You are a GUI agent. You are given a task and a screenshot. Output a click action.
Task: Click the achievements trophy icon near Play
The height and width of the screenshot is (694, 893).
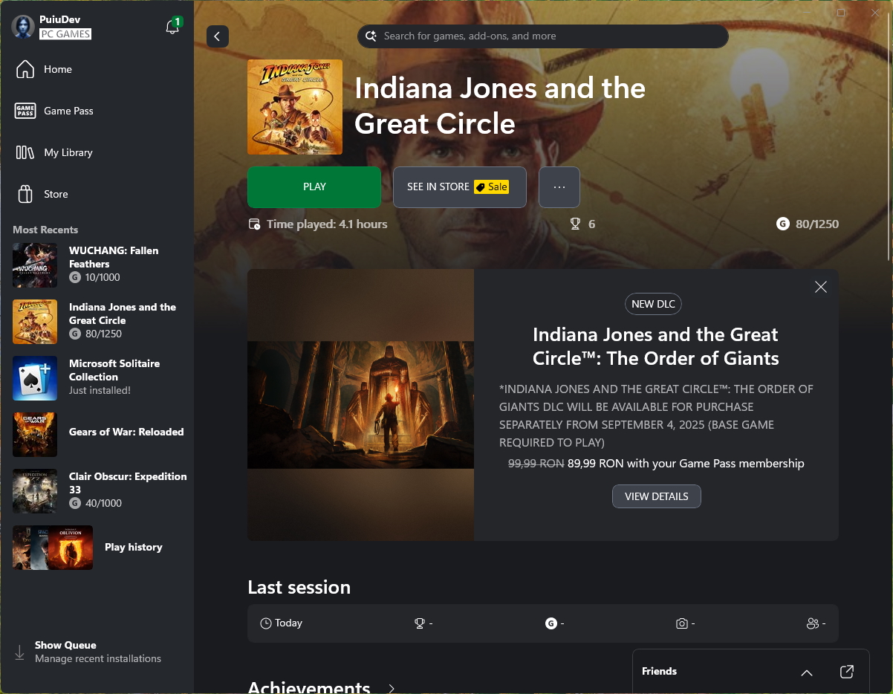(x=575, y=224)
